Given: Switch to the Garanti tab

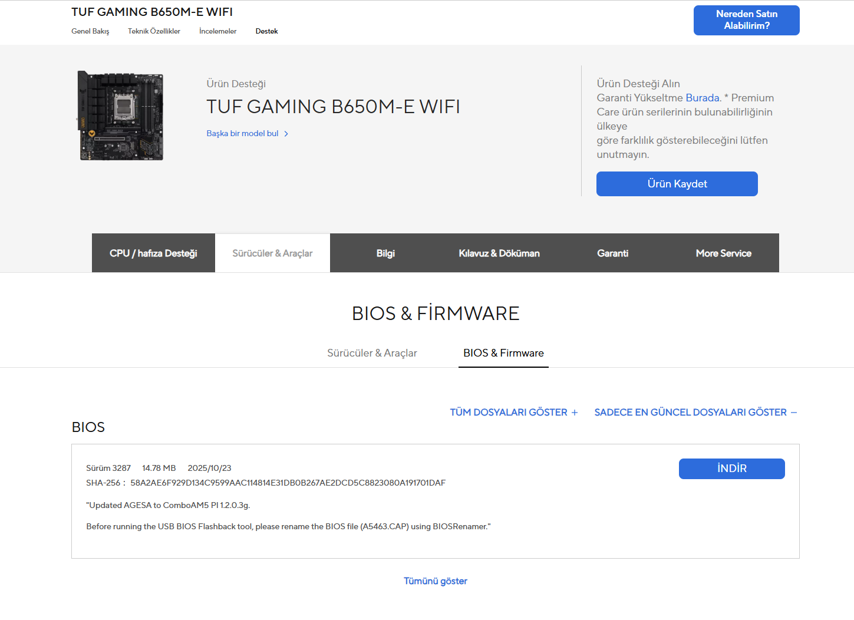Looking at the screenshot, I should coord(612,253).
